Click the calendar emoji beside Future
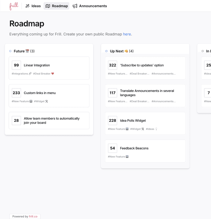The width and height of the screenshot is (211, 219). click(27, 51)
